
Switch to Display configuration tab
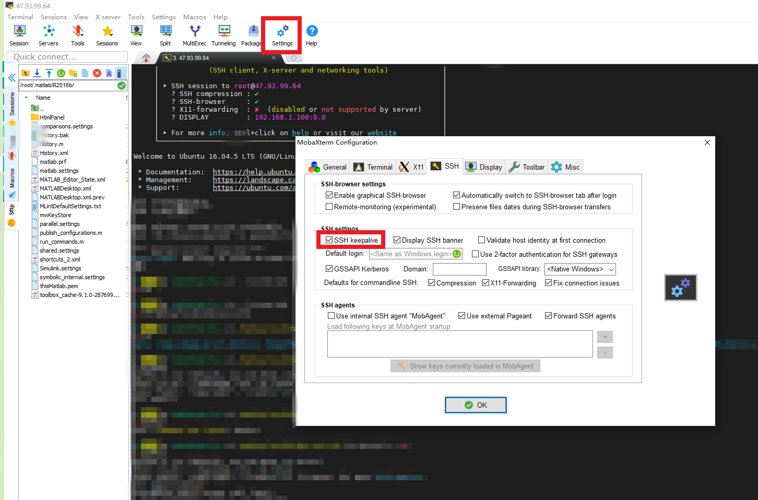[x=484, y=167]
